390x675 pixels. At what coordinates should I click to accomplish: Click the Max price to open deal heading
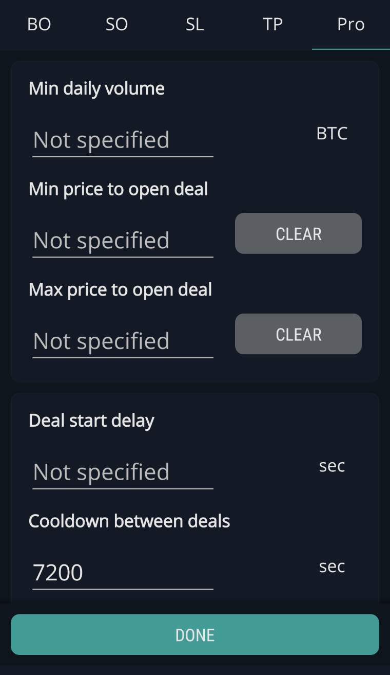[x=120, y=289]
